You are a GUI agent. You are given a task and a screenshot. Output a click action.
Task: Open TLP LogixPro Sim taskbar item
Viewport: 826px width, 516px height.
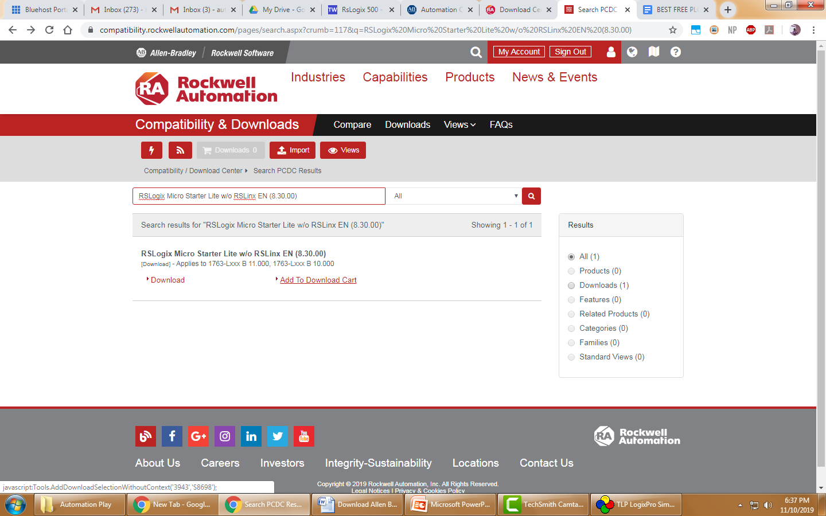pyautogui.click(x=637, y=505)
